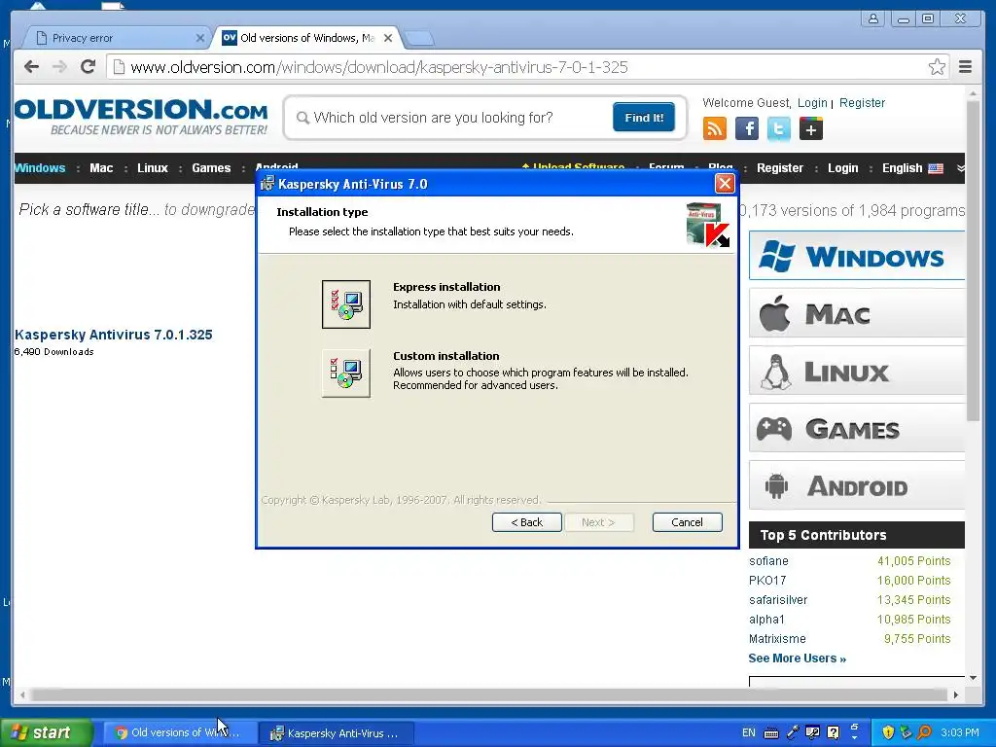The height and width of the screenshot is (747, 996).
Task: Close the Kaspersky installer dialog
Action: pos(724,184)
